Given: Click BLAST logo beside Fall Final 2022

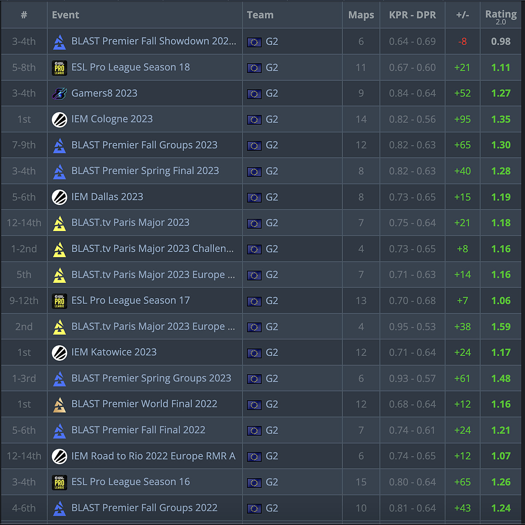Looking at the screenshot, I should [60, 431].
